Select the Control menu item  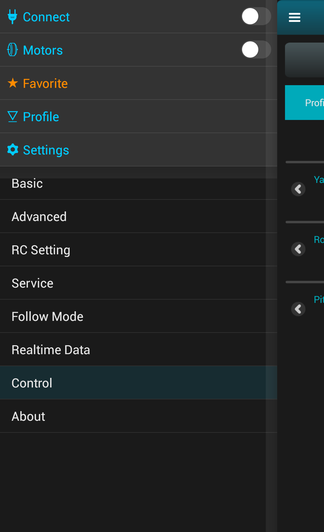point(32,383)
